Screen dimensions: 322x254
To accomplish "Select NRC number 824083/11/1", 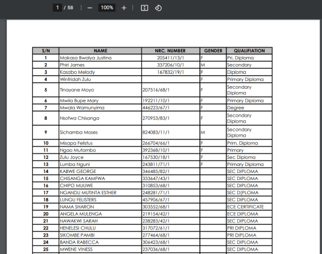I will coord(156,133).
